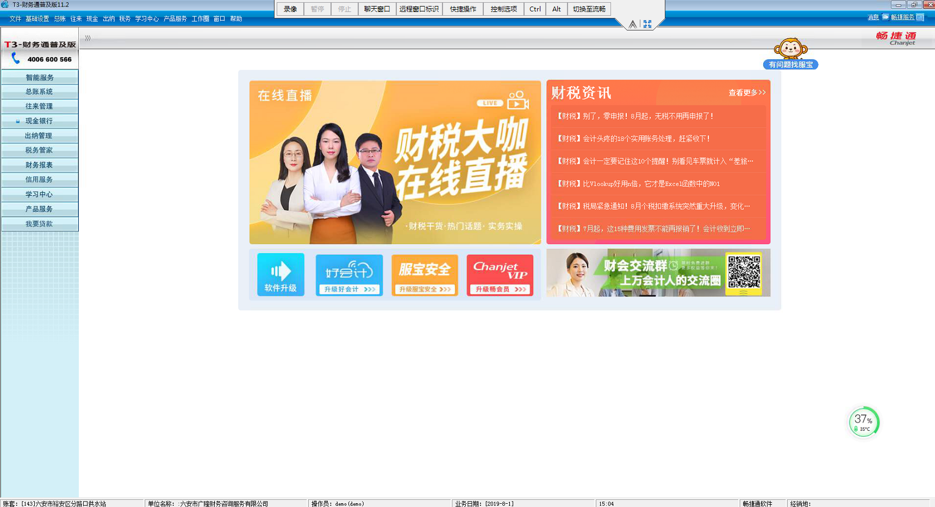
Task: Collapse the remote toolbar with up arrow
Action: [x=633, y=24]
